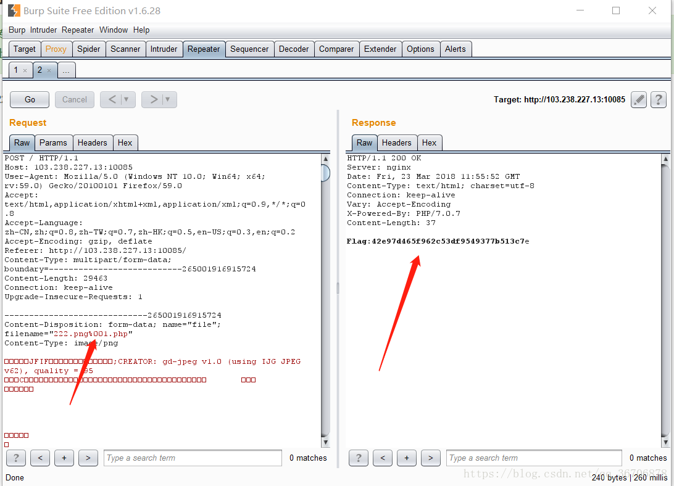The height and width of the screenshot is (486, 674).
Task: Open back-history dropdown arrow
Action: (x=127, y=100)
